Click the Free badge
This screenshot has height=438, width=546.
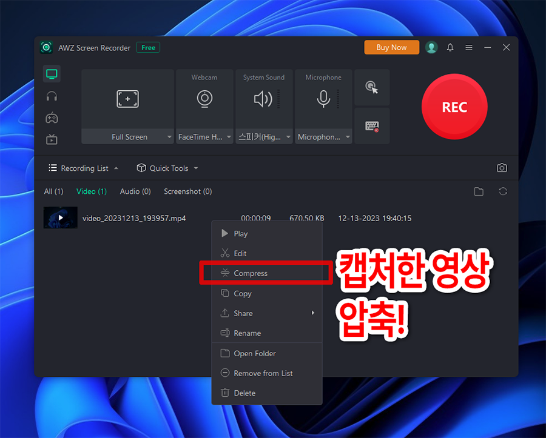click(148, 47)
